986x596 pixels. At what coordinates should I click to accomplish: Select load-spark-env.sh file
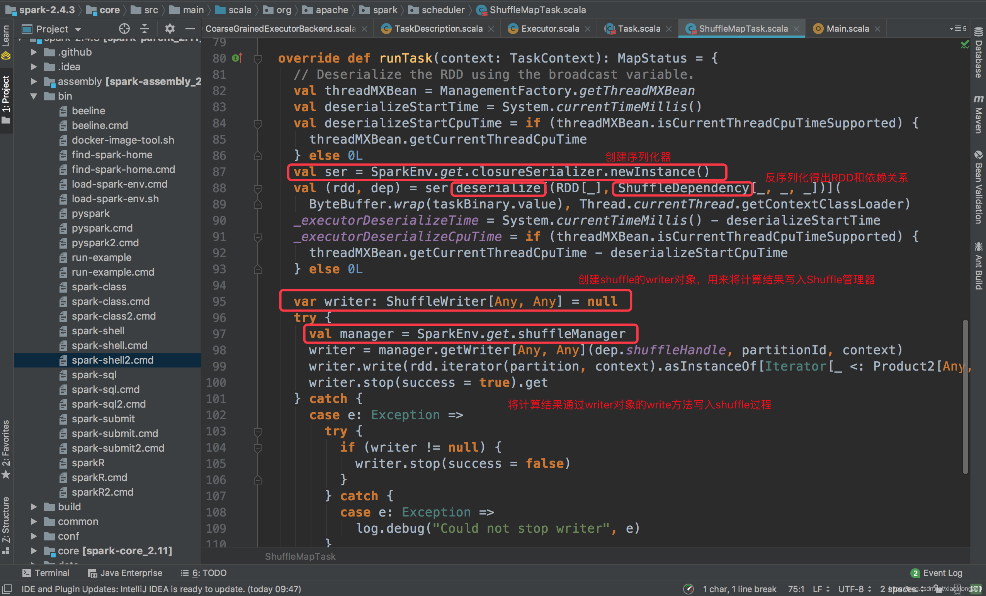tap(115, 199)
